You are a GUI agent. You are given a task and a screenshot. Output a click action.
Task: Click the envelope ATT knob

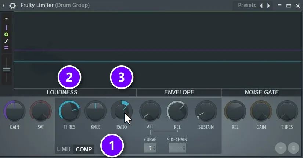click(x=150, y=111)
